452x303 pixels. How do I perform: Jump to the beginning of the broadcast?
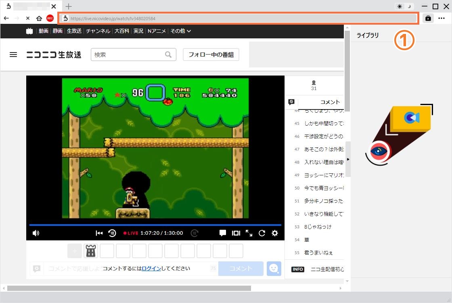pos(99,233)
